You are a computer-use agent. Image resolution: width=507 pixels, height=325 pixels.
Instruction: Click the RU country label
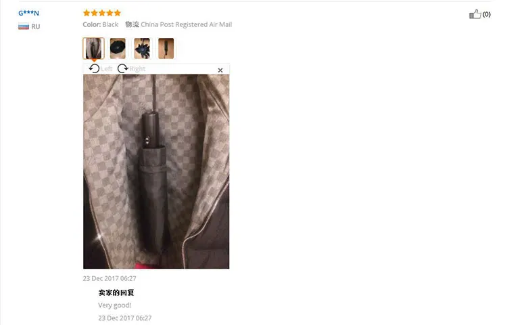(36, 26)
